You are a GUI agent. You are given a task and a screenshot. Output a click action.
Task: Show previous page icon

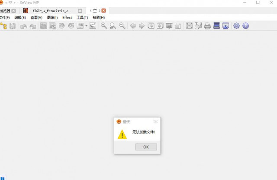(x=151, y=26)
